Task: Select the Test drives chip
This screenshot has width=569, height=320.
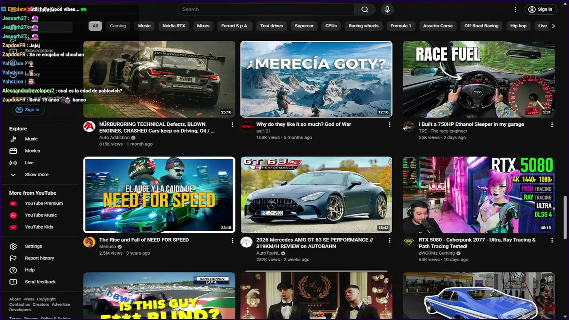Action: 272,26
